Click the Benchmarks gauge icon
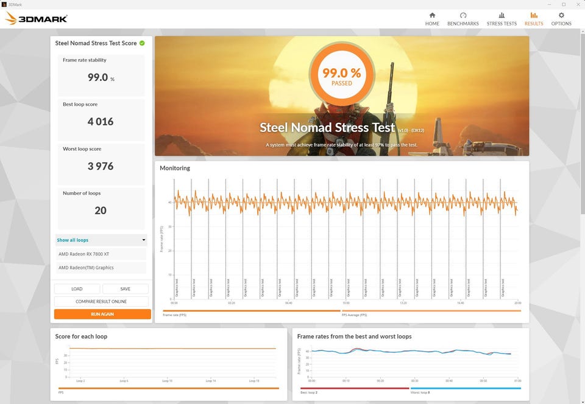The image size is (585, 404). (463, 15)
